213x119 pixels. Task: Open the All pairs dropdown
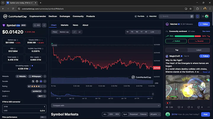click(155, 114)
